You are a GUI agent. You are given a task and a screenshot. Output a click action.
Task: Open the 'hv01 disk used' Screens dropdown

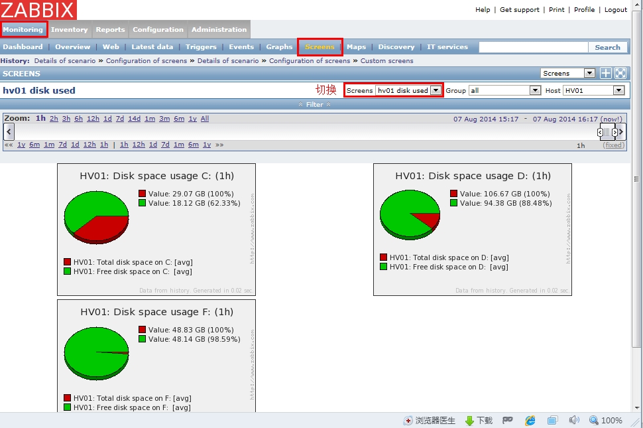pos(408,90)
